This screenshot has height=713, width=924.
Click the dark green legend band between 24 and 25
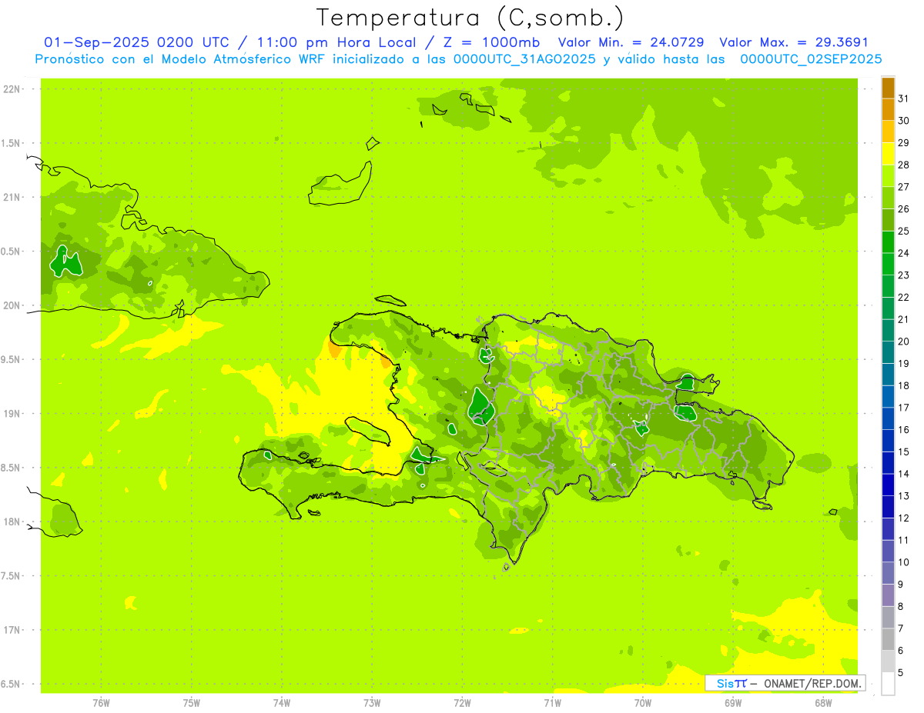(x=888, y=242)
